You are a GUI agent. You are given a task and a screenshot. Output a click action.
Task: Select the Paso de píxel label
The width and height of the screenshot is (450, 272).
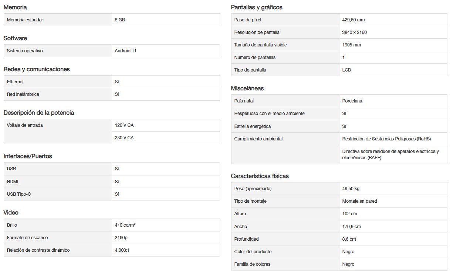tap(248, 20)
